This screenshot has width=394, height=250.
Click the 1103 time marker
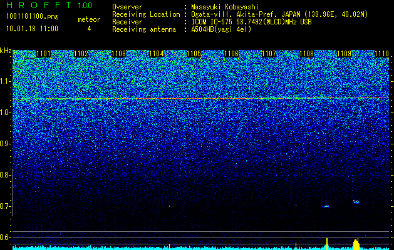[x=118, y=54]
